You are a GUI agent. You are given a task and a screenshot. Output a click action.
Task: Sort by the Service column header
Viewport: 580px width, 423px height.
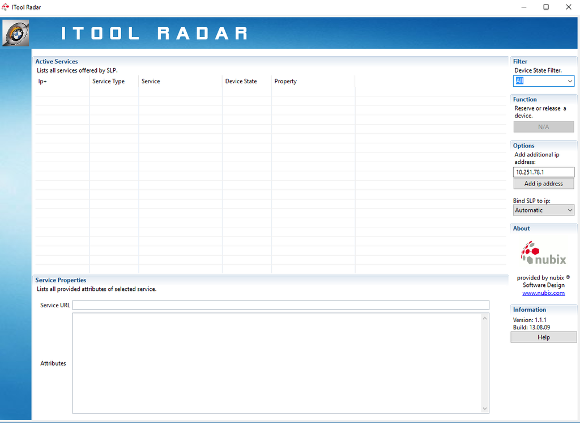[181, 81]
